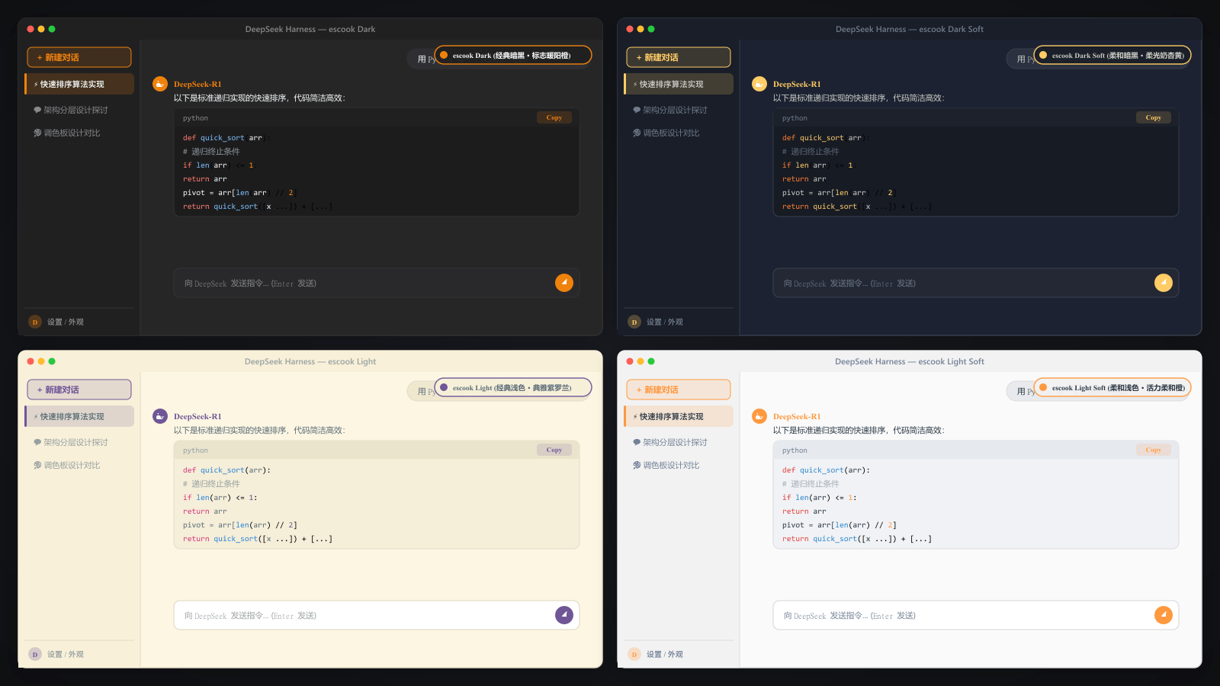Click the python language label in escook Dark window
The width and height of the screenshot is (1220, 686).
195,118
